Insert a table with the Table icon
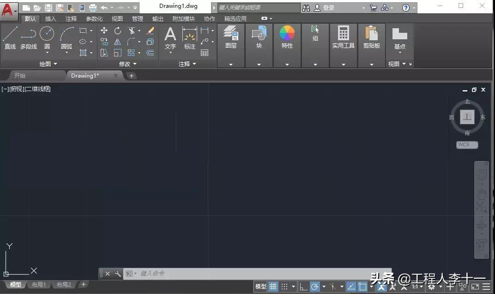 pos(205,53)
